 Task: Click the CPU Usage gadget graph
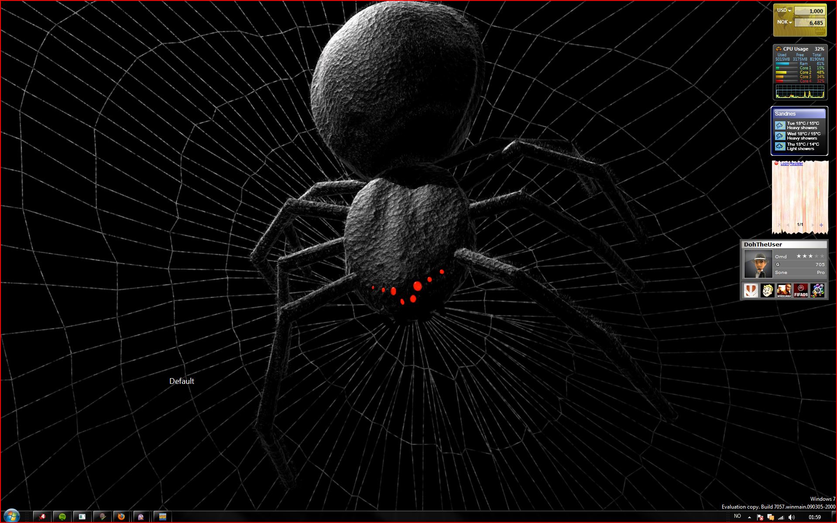[x=800, y=91]
